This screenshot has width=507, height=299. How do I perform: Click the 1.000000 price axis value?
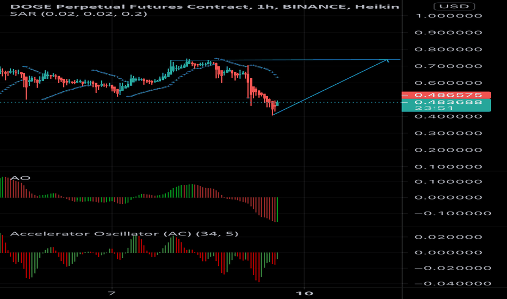point(448,16)
